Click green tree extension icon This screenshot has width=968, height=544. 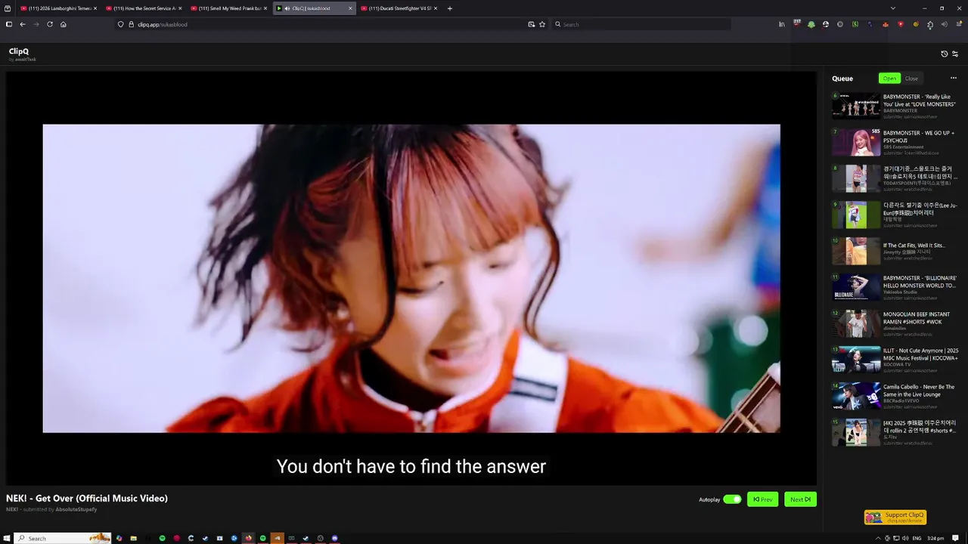[811, 24]
